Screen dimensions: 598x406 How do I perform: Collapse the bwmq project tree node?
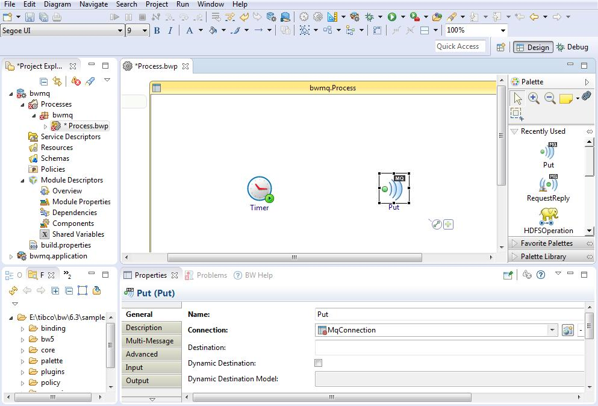[11, 93]
